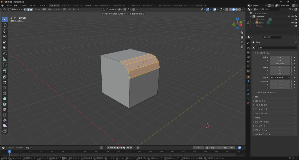Choose the Scale tool
Viewport: 299px width, 160px height.
[x=5, y=42]
